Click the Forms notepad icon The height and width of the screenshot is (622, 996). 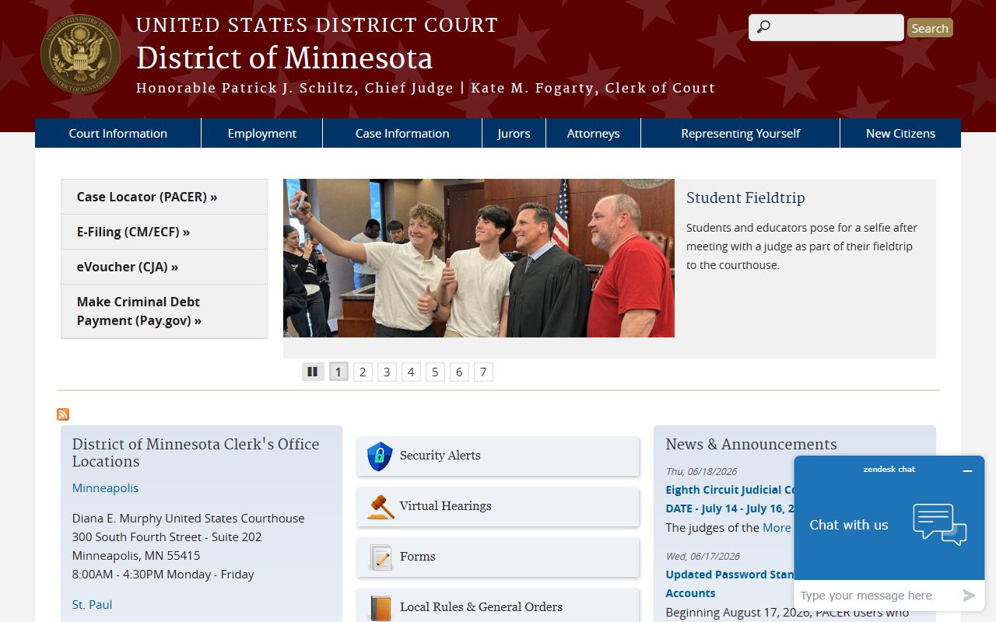tap(381, 557)
